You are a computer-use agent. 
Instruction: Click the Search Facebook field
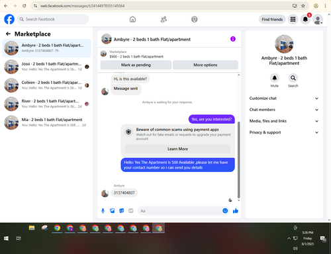coord(53,19)
